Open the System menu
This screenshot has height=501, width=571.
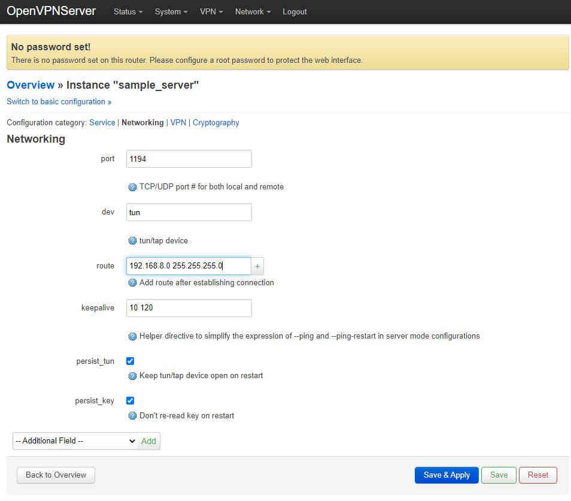(x=171, y=11)
